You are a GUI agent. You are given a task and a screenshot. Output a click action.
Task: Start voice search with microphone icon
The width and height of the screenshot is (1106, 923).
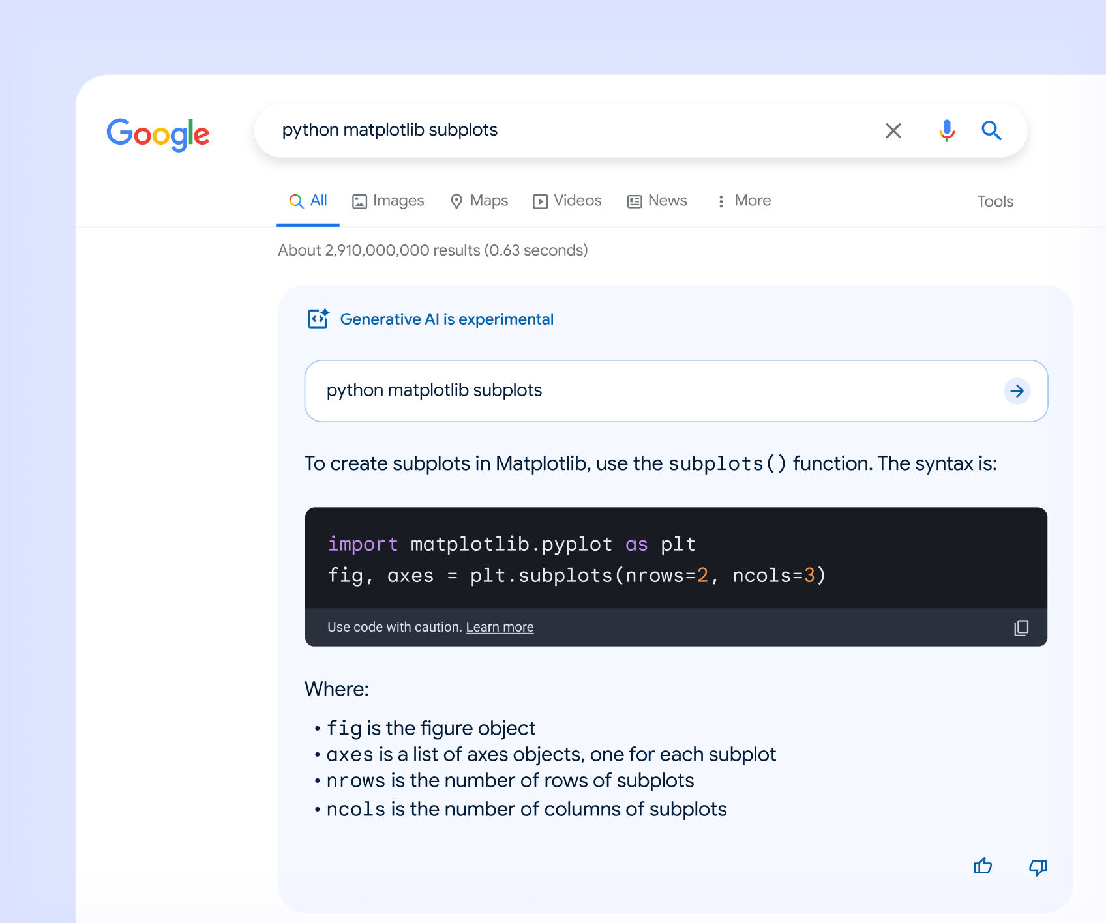click(946, 131)
